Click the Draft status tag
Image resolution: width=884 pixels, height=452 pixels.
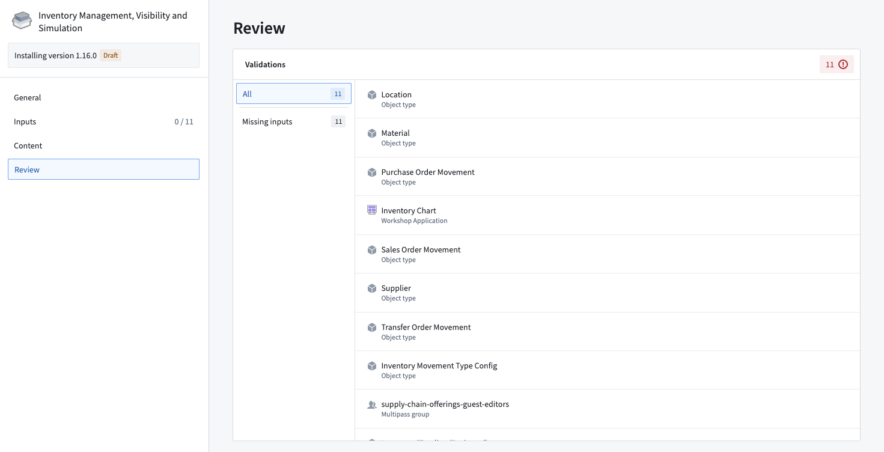point(111,55)
